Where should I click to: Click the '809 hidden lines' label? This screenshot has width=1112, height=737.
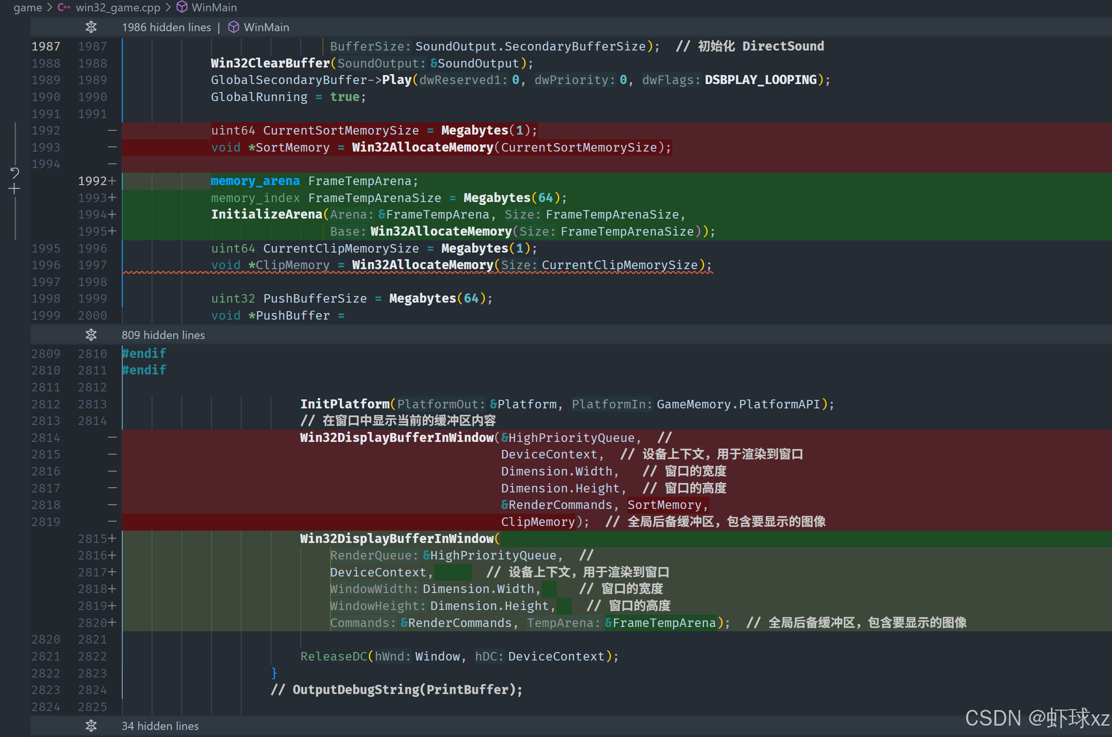(163, 335)
